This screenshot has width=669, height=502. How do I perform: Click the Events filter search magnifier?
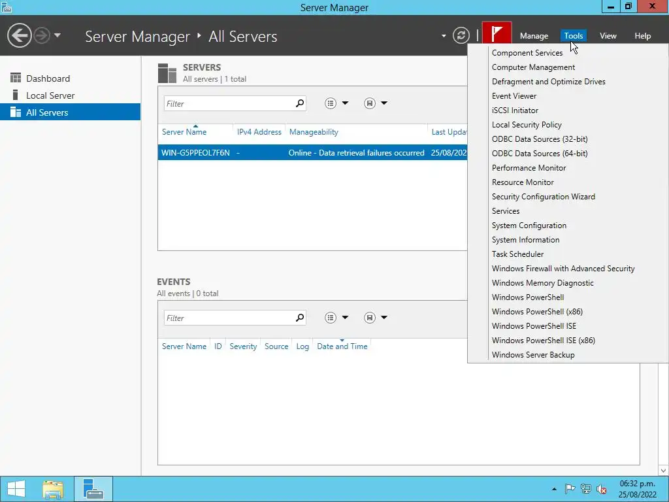(x=300, y=318)
